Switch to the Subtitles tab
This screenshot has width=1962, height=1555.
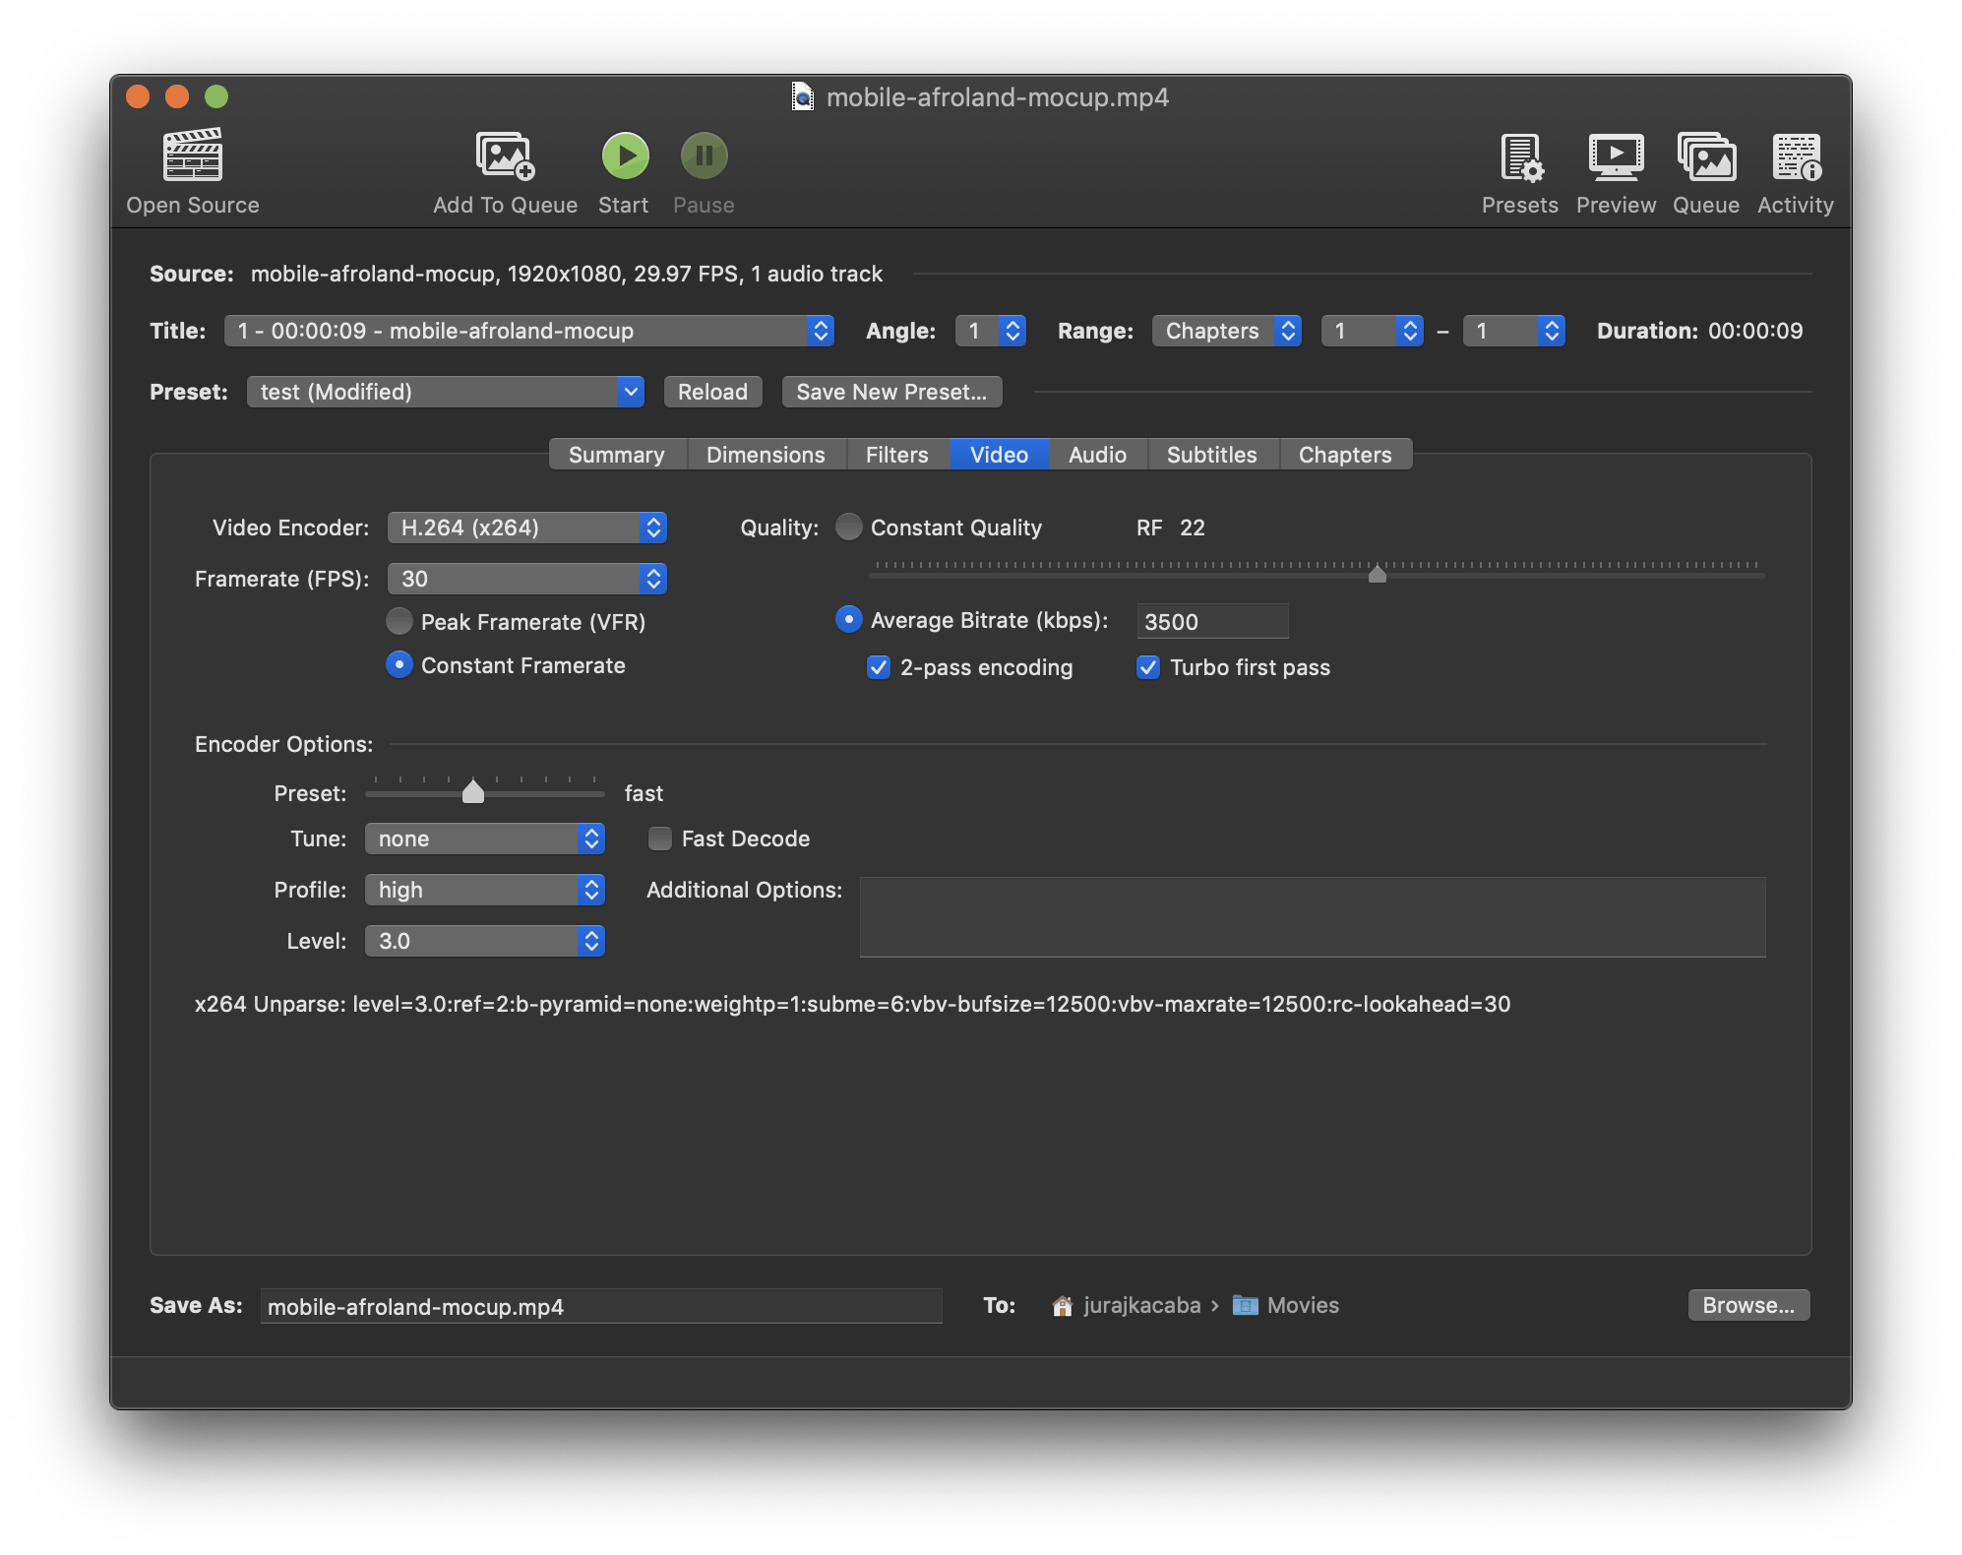pos(1212,455)
